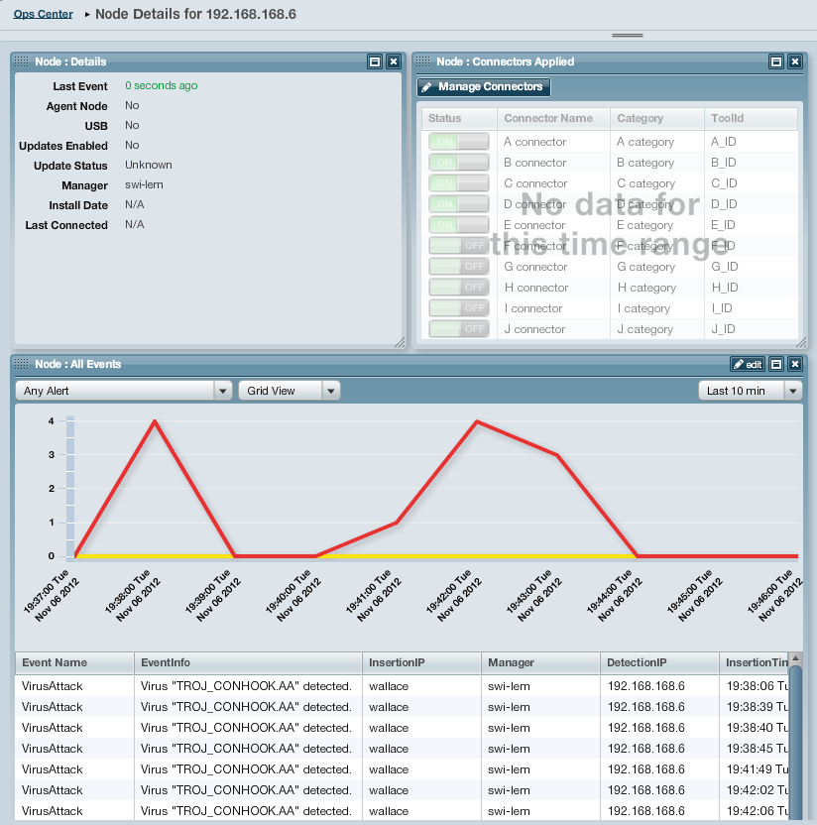Turn on the F connector switch
The width and height of the screenshot is (817, 825).
[459, 246]
